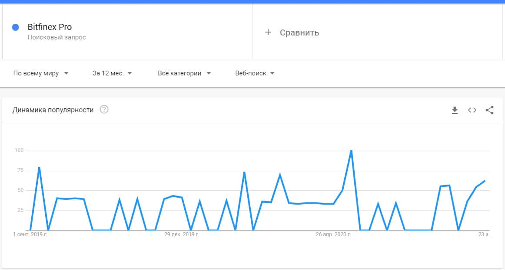This screenshot has width=505, height=270.
Task: Open the help tooltip for Динамика популярности
Action: coord(104,110)
